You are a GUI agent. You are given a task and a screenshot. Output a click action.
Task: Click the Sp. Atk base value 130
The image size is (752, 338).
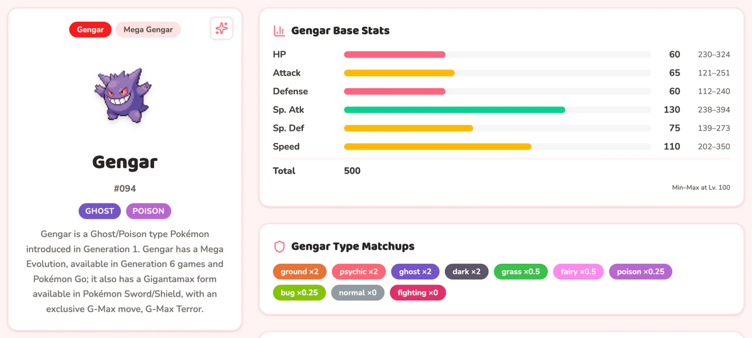(x=672, y=110)
